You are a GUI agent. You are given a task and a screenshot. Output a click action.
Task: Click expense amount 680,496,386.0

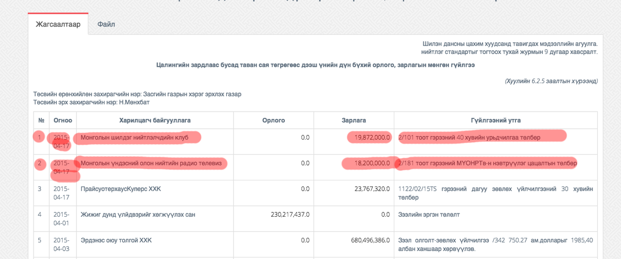(x=371, y=240)
